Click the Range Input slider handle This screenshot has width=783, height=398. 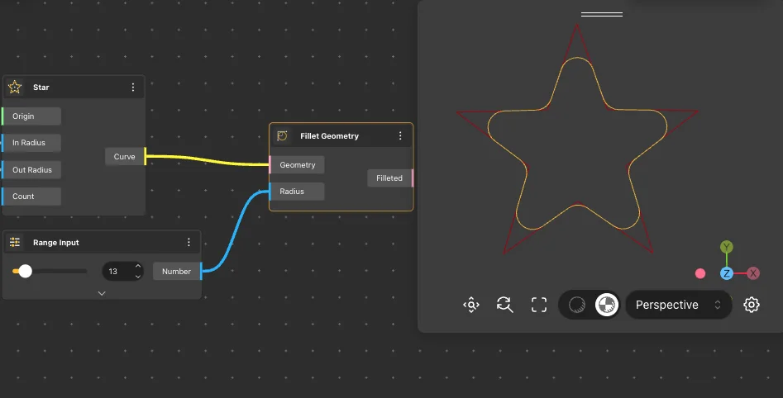26,271
